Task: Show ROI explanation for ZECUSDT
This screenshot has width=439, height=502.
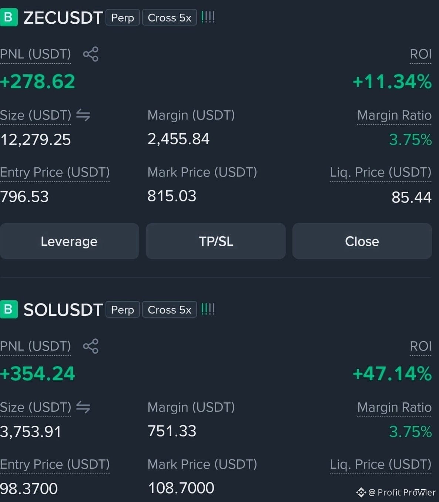Action: coord(420,54)
